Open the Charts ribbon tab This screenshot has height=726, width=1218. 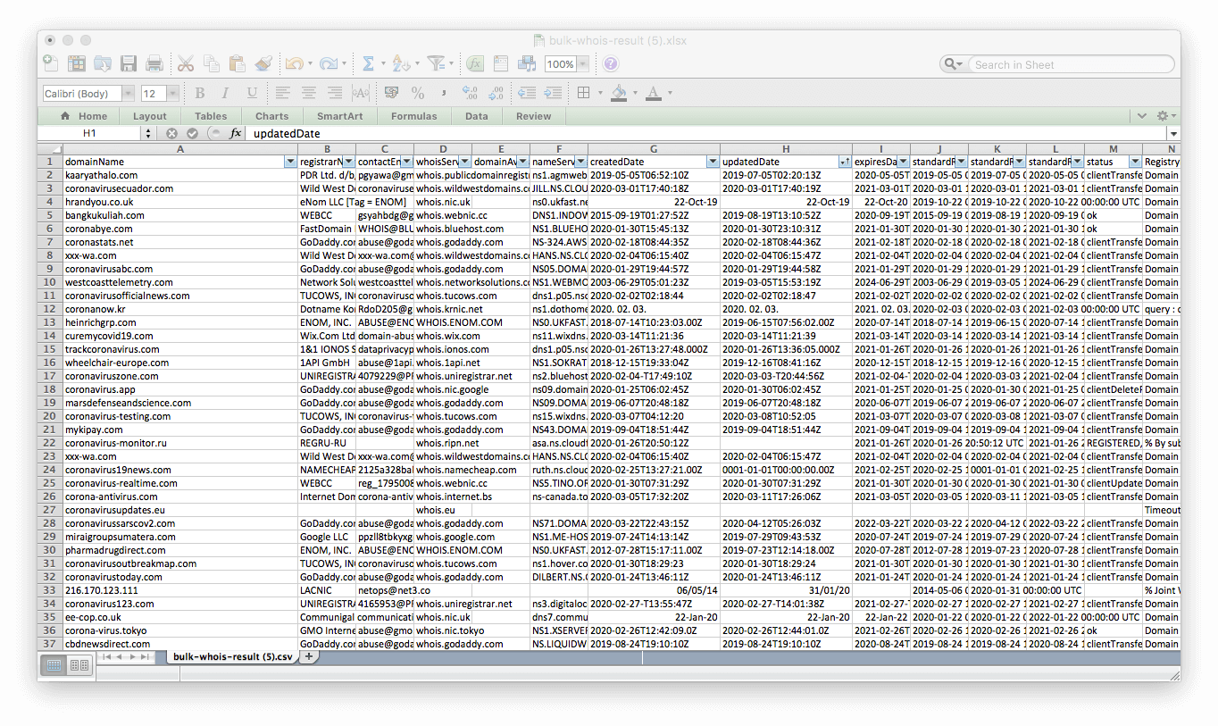(x=272, y=116)
